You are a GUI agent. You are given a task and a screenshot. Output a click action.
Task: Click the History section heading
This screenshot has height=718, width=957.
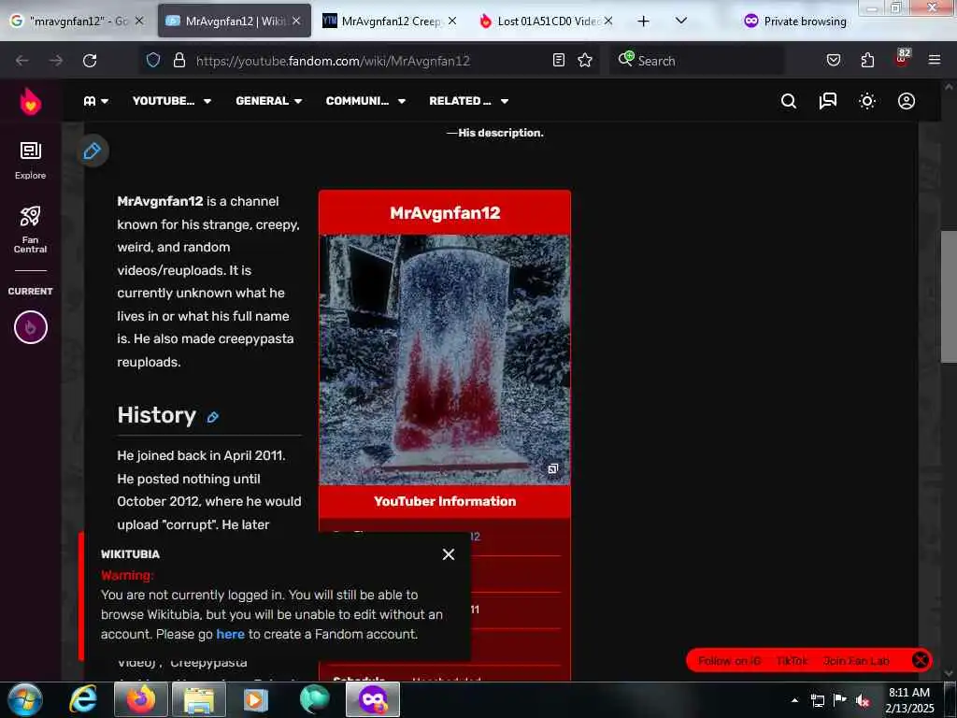[x=156, y=415]
